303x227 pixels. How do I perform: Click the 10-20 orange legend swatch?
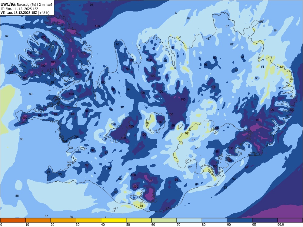[x=38, y=220]
